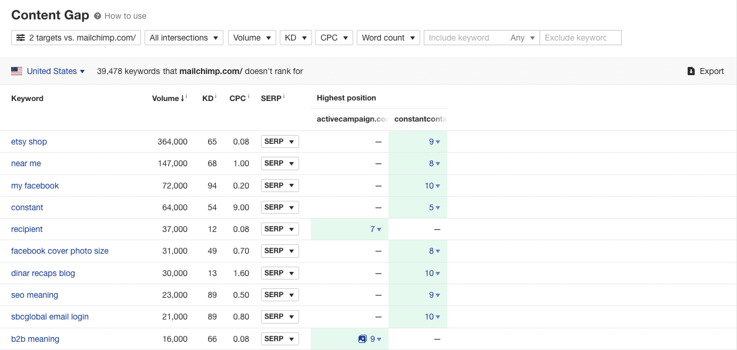Expand SERP dropdown for sbcglobal email login
The height and width of the screenshot is (350, 737).
pos(280,317)
